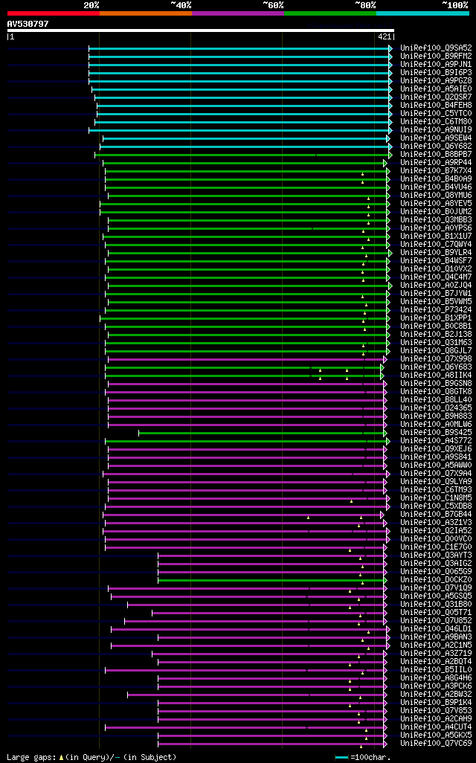Click the UniRef100_A5AIE0 label

click(436, 89)
